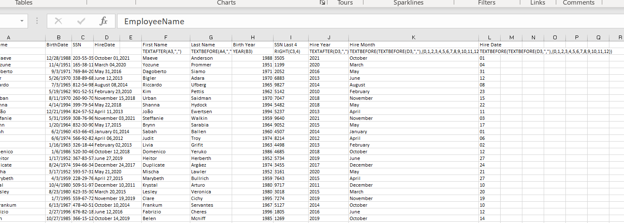Viewport: 624px width, 223px height.
Task: Open the Charts group dialog launcher
Action: 322,3
